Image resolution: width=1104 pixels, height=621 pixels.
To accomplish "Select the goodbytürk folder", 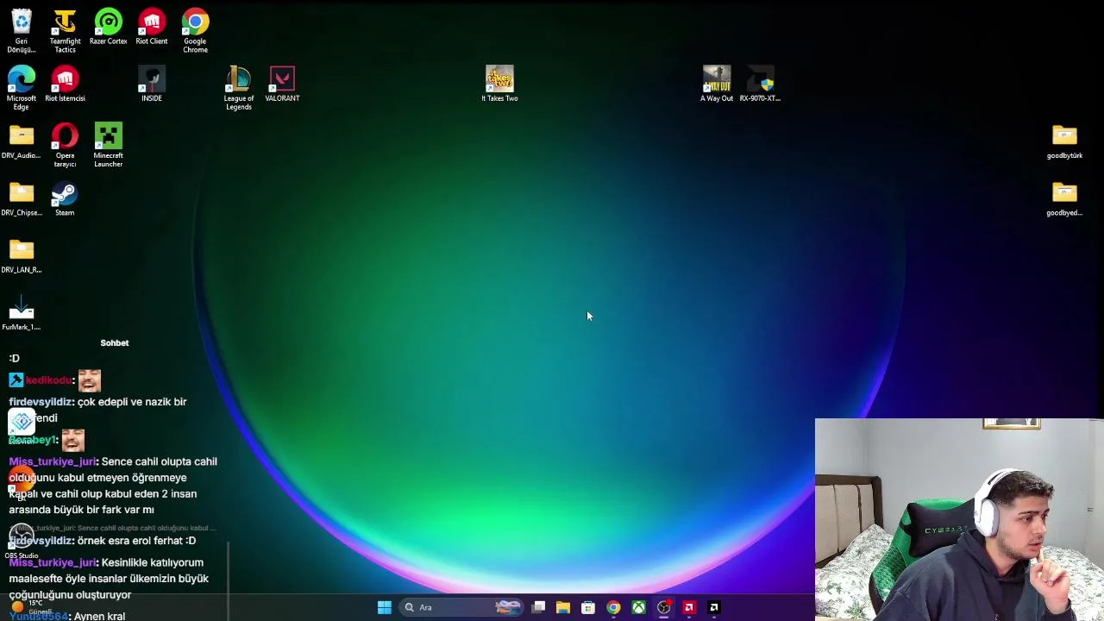I will coord(1064,141).
